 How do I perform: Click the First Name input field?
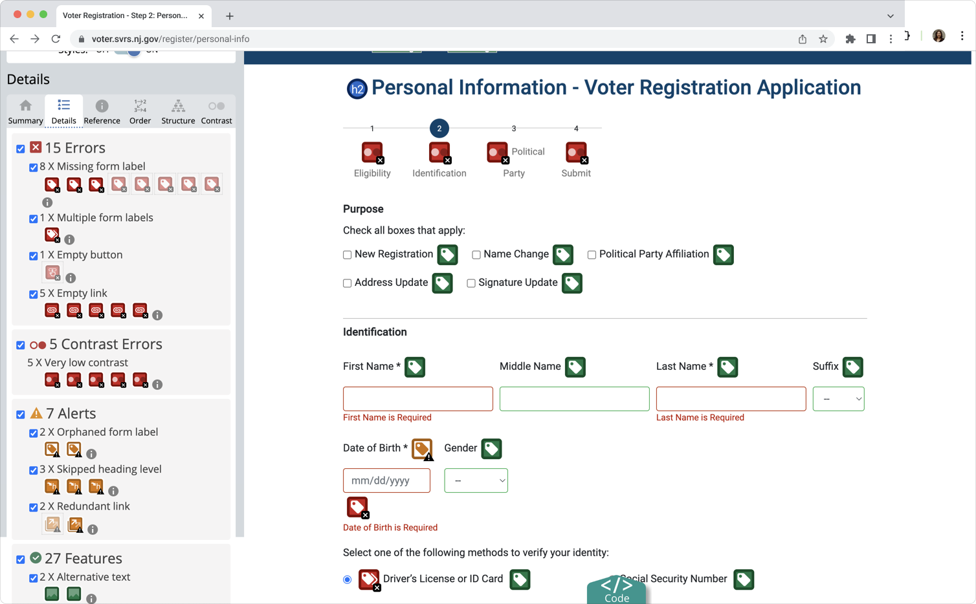tap(417, 399)
